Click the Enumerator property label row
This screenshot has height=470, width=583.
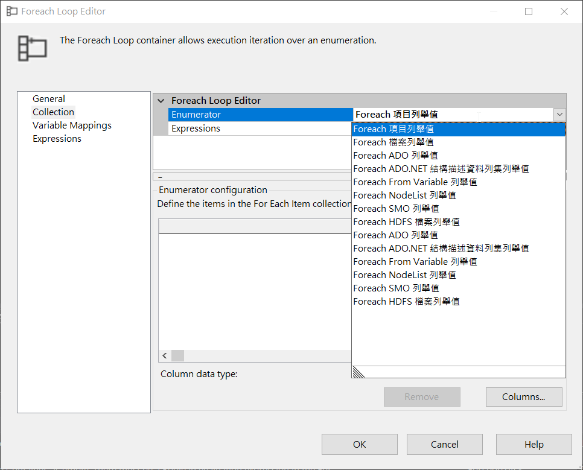[196, 115]
